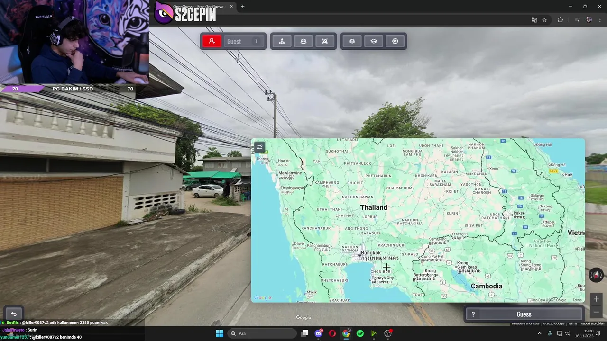Click the Cambodia label on the map
Screen dimensions: 607x341
click(x=487, y=286)
